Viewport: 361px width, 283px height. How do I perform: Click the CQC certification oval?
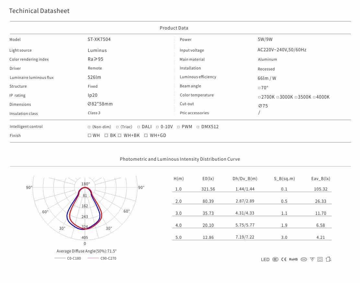tap(304, 259)
